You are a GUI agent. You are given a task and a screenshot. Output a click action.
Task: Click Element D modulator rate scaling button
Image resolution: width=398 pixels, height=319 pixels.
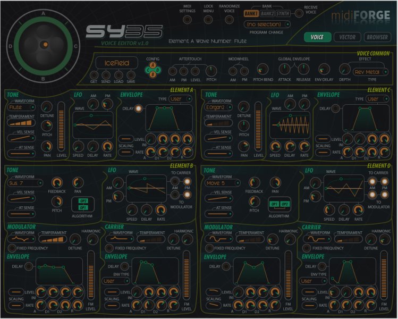pos(213,305)
